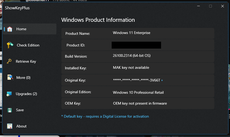Click the default key note text

pyautogui.click(x=105, y=116)
